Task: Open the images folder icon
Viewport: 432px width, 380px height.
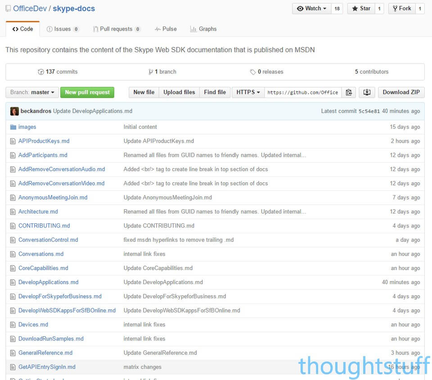Action: [13, 127]
